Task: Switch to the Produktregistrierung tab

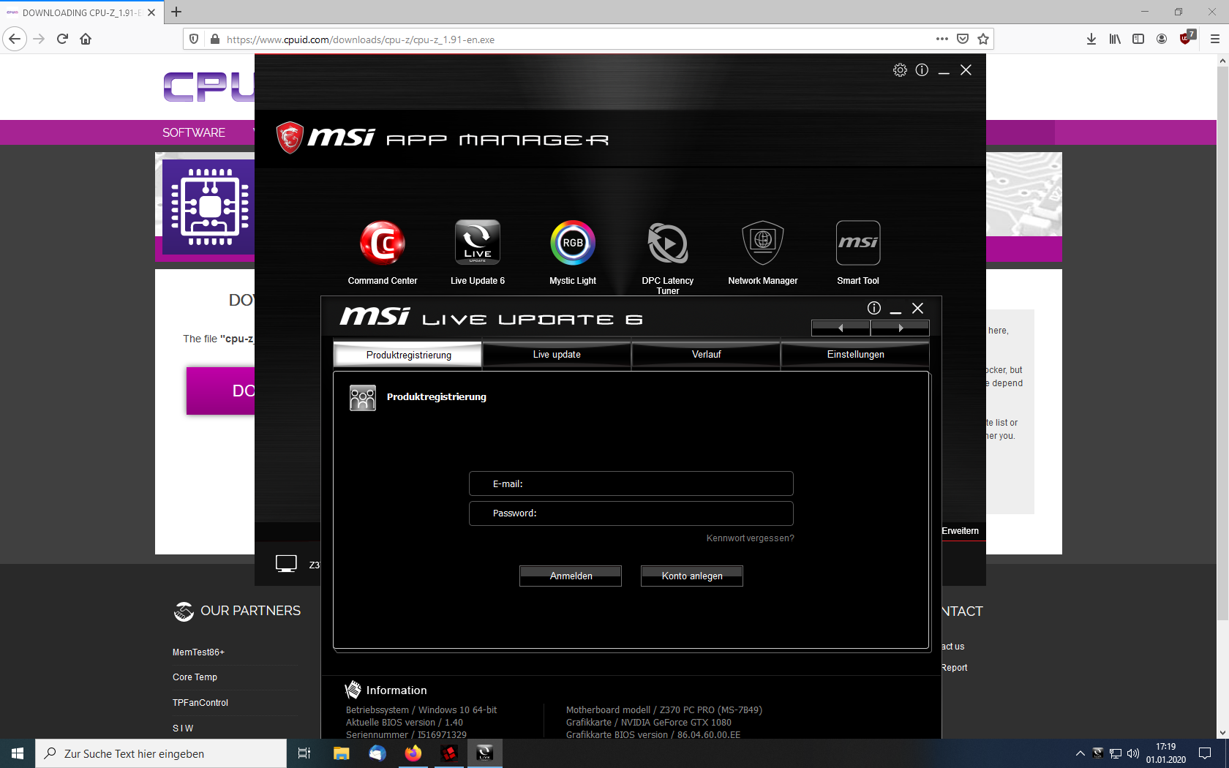Action: tap(408, 355)
